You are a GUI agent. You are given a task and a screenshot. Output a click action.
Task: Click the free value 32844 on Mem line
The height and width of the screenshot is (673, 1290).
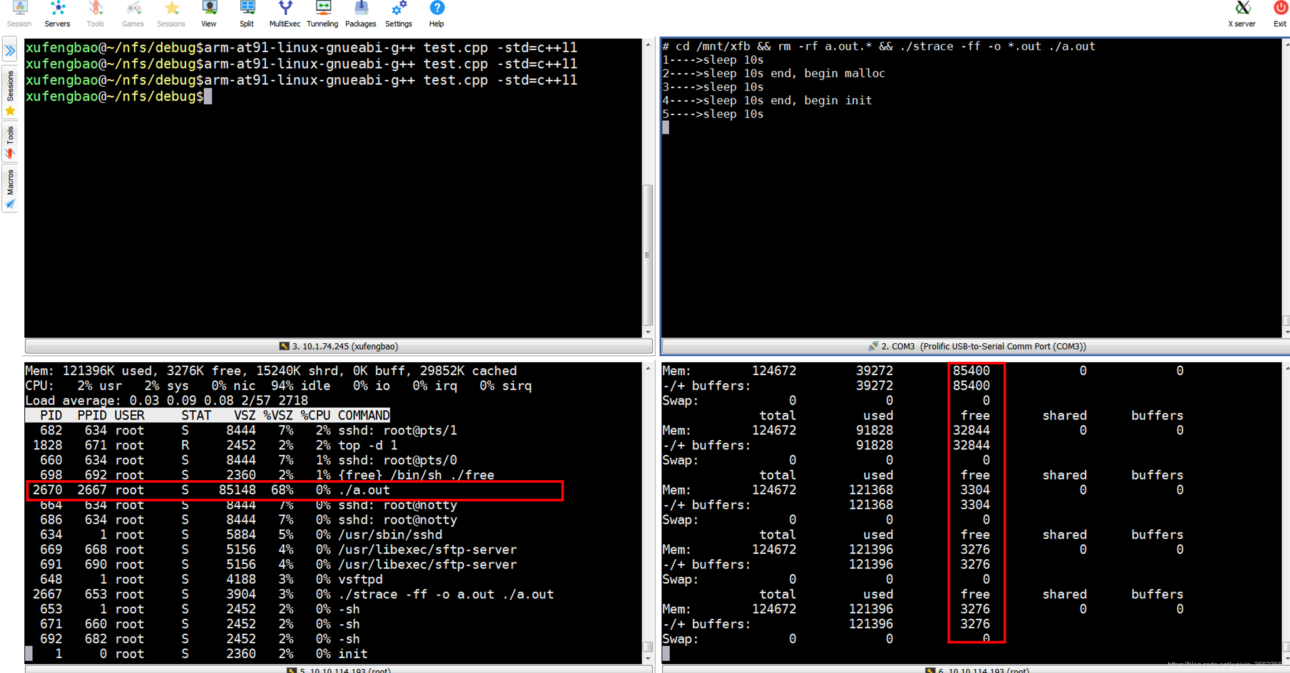(x=971, y=430)
